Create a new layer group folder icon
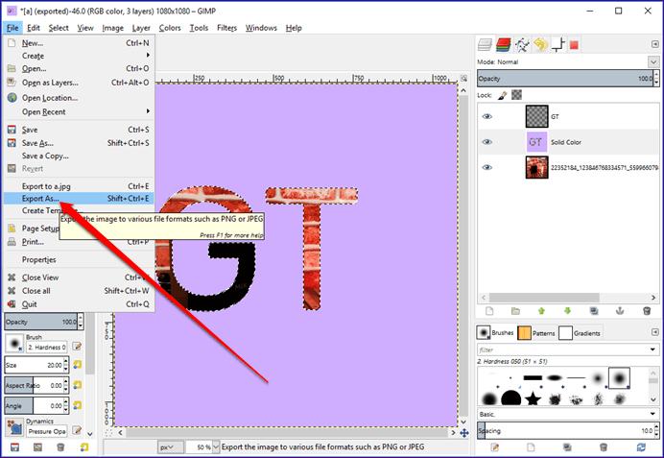 [515, 311]
